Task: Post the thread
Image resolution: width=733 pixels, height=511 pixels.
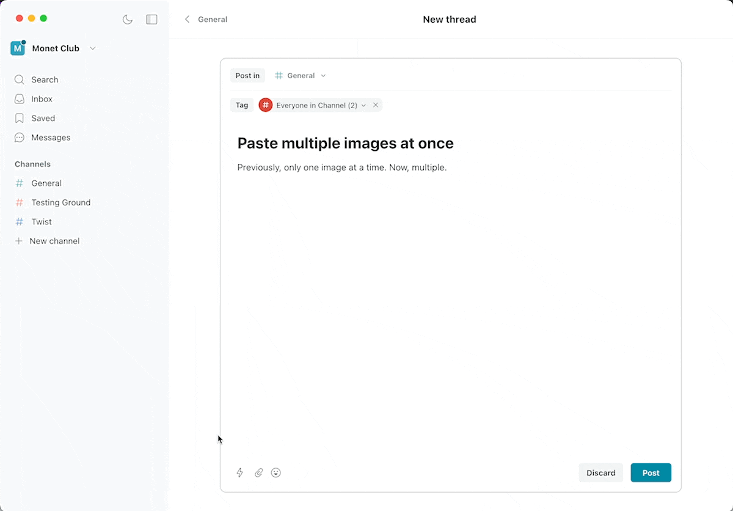Action: click(651, 472)
